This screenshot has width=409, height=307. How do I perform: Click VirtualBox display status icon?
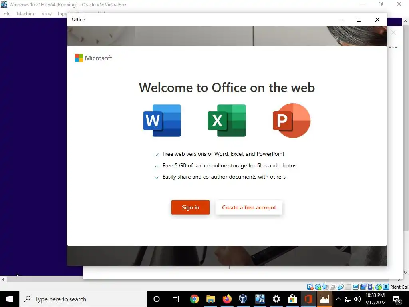click(x=355, y=287)
